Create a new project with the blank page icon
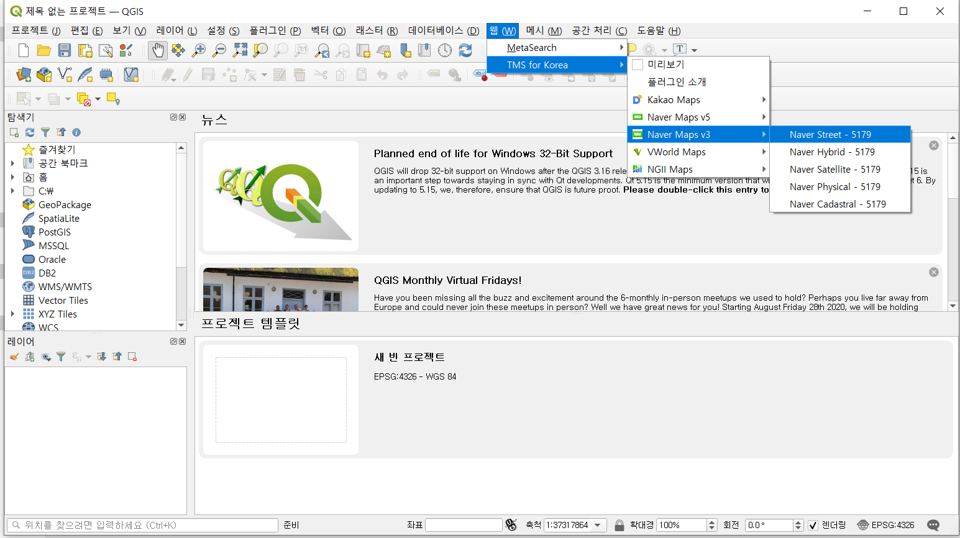 pos(24,50)
